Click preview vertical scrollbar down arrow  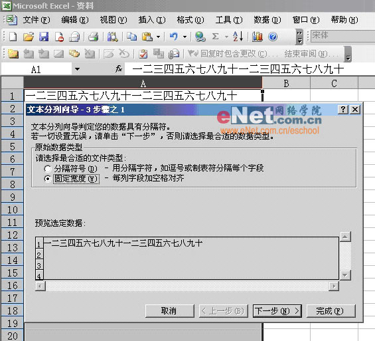coord(345,275)
